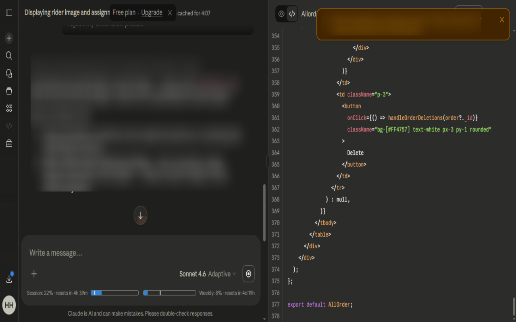Image resolution: width=516 pixels, height=322 pixels.
Task: Click the Claude is AI disclaimer text
Action: (140, 313)
